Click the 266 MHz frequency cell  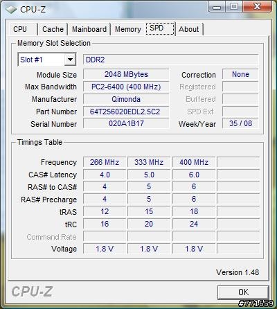[105, 162]
